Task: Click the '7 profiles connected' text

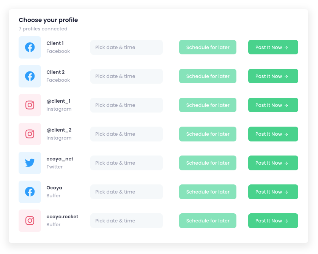Action: 43,29
